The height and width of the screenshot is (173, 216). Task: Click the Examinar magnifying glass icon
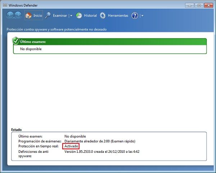pyautogui.click(x=48, y=15)
